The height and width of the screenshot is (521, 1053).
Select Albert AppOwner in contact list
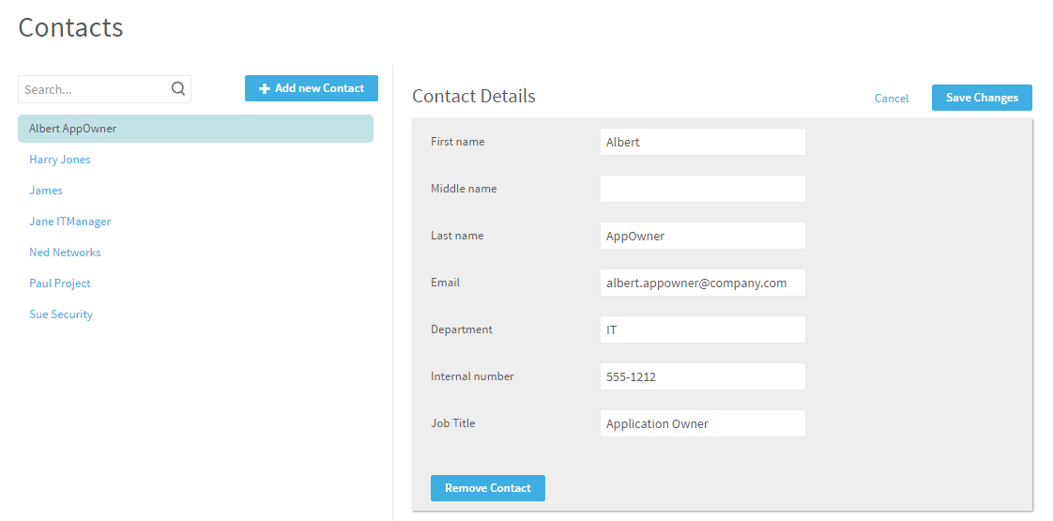[73, 129]
